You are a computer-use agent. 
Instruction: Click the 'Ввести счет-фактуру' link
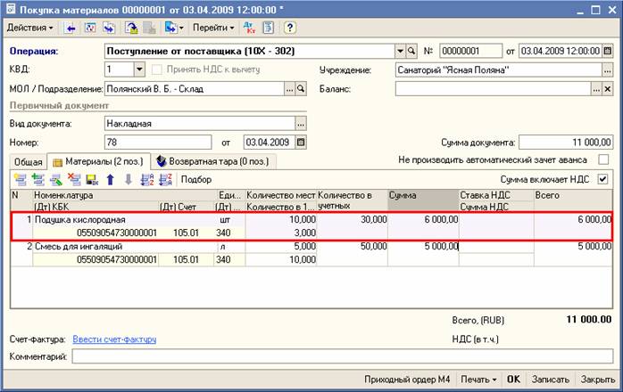114,339
